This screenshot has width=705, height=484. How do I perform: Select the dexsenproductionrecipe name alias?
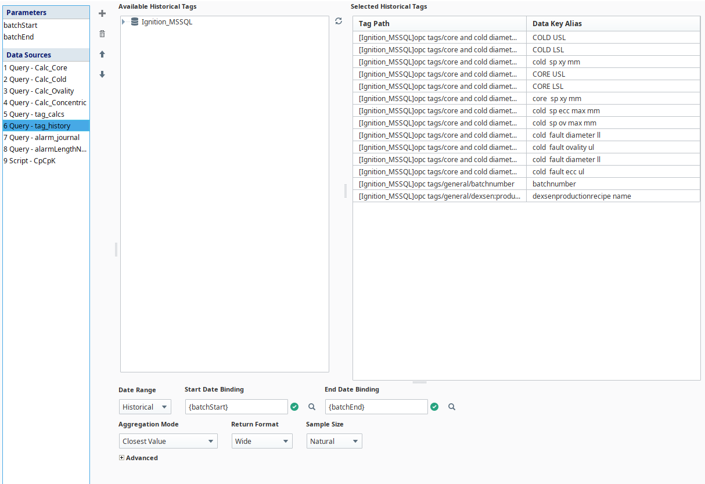tap(613, 196)
